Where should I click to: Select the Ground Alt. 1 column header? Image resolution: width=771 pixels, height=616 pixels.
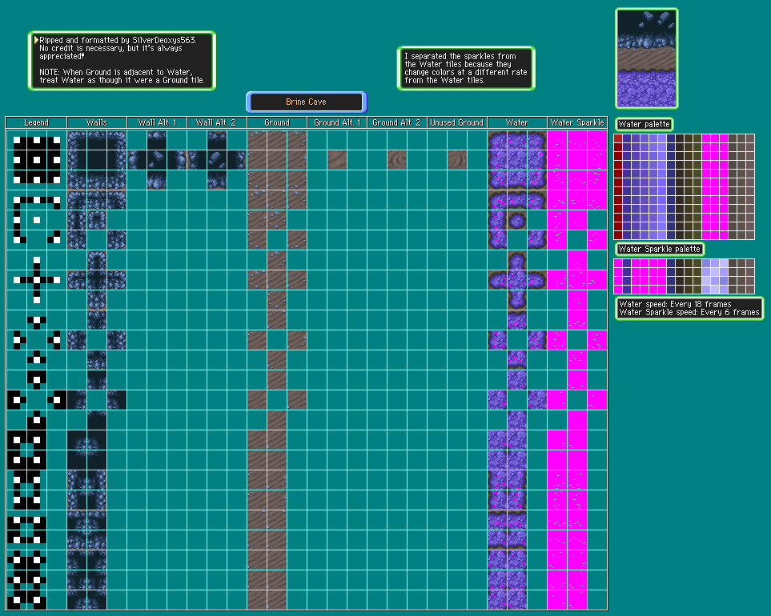click(337, 123)
